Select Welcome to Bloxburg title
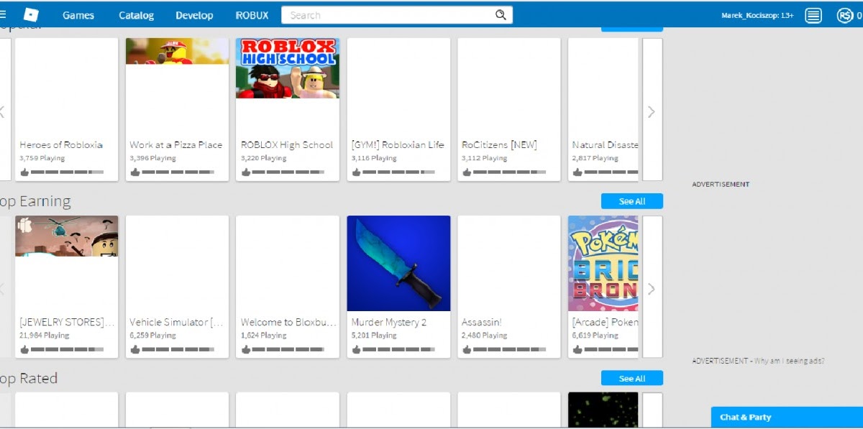This screenshot has height=429, width=863. click(288, 323)
